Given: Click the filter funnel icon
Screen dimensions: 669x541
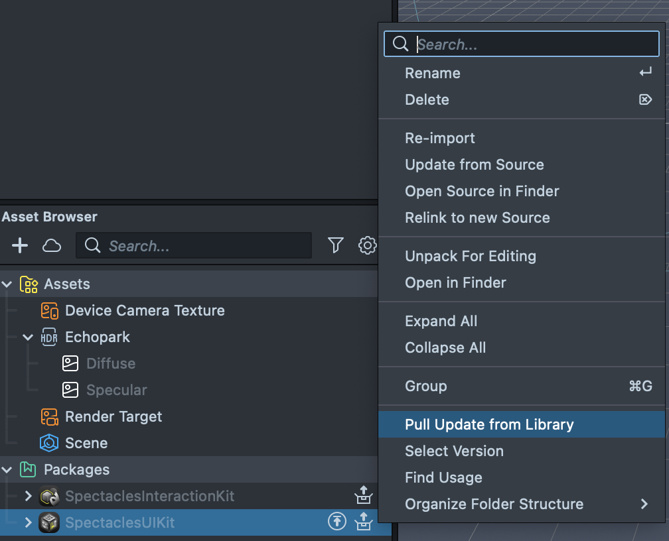Looking at the screenshot, I should pos(336,246).
